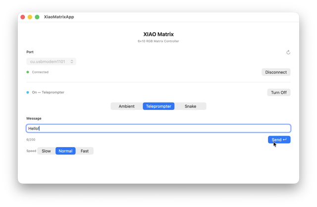
Task: Click the XIAO Matrix heading
Action: (x=158, y=34)
